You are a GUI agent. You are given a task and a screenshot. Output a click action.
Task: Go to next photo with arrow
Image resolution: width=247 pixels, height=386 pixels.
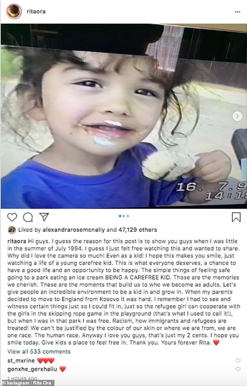point(237,116)
